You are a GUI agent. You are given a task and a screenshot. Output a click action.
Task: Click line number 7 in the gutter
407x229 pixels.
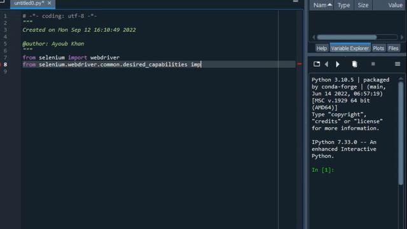tap(5, 57)
